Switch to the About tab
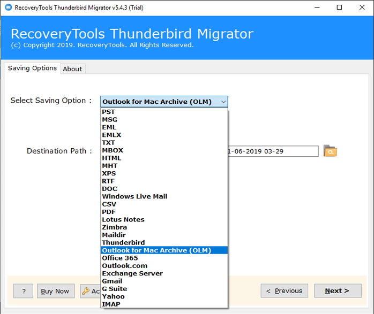The image size is (374, 314). 72,69
